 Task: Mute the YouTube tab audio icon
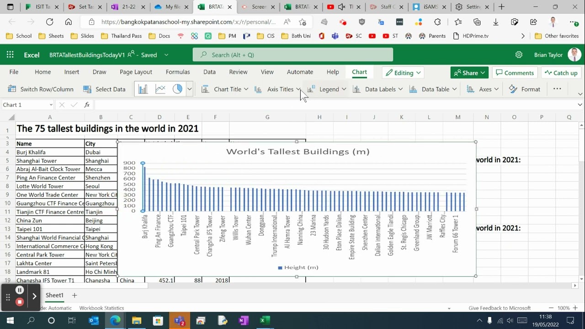click(x=341, y=7)
